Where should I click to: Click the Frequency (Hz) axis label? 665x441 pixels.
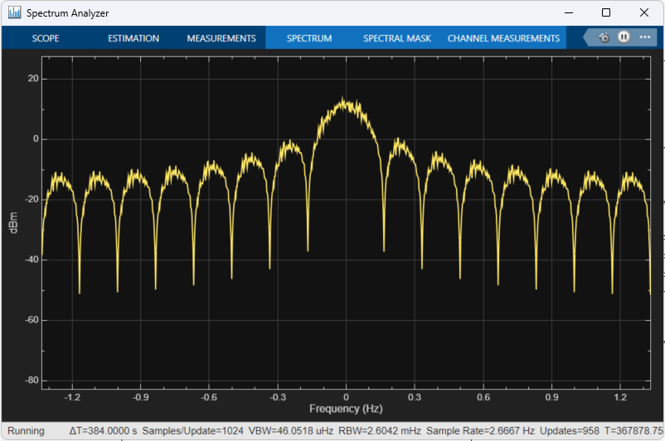click(346, 409)
